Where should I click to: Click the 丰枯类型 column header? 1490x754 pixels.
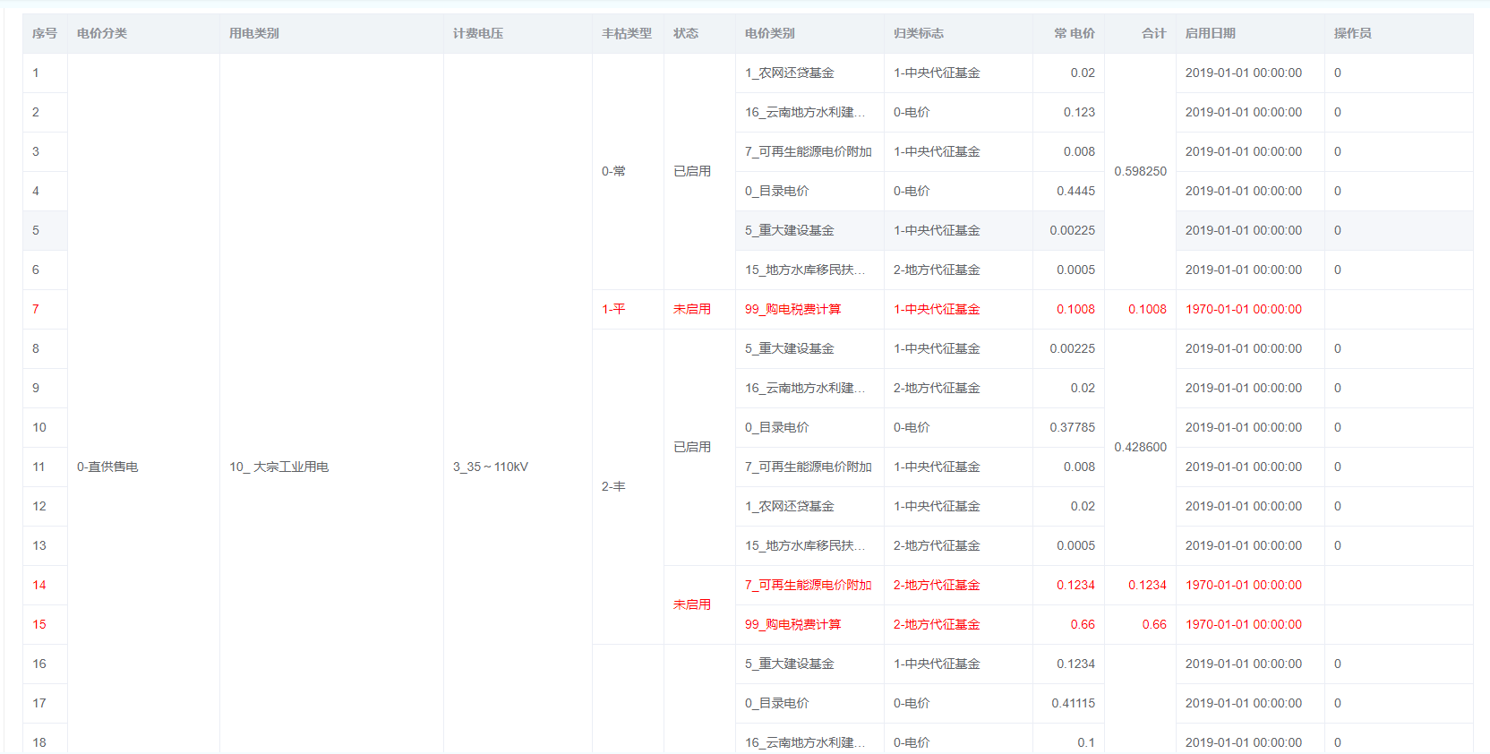(627, 33)
